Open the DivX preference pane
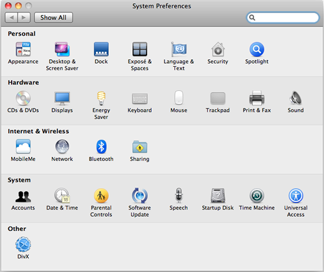Image resolution: width=324 pixels, height=272 pixels. [23, 244]
